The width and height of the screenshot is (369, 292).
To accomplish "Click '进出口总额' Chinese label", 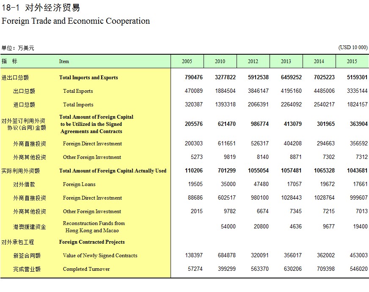I will [15, 78].
